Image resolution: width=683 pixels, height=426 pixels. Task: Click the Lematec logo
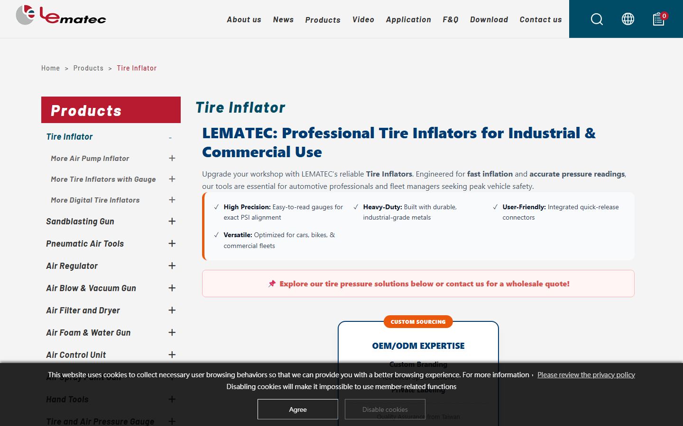[x=61, y=15]
